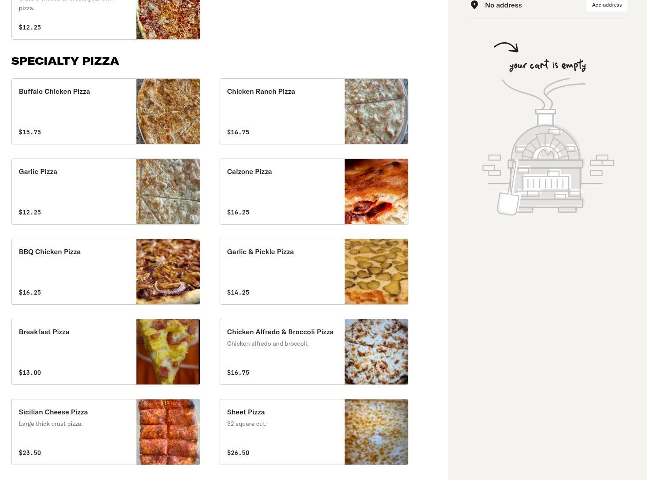
Task: Click the Garlic Pizza thumbnail
Action: click(x=168, y=192)
